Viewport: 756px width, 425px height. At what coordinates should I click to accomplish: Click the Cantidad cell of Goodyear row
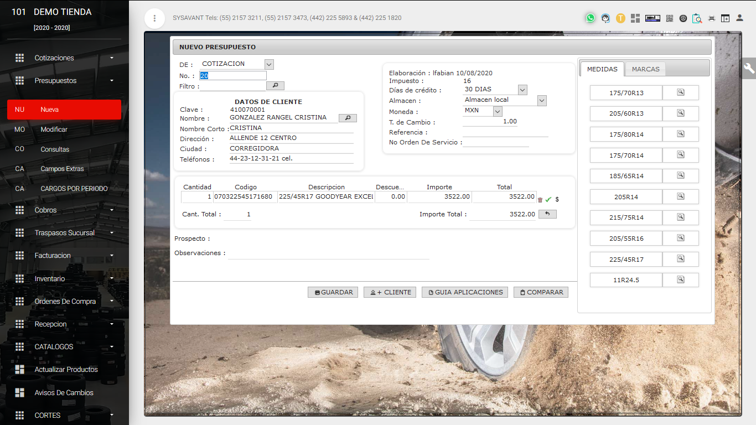click(x=197, y=197)
